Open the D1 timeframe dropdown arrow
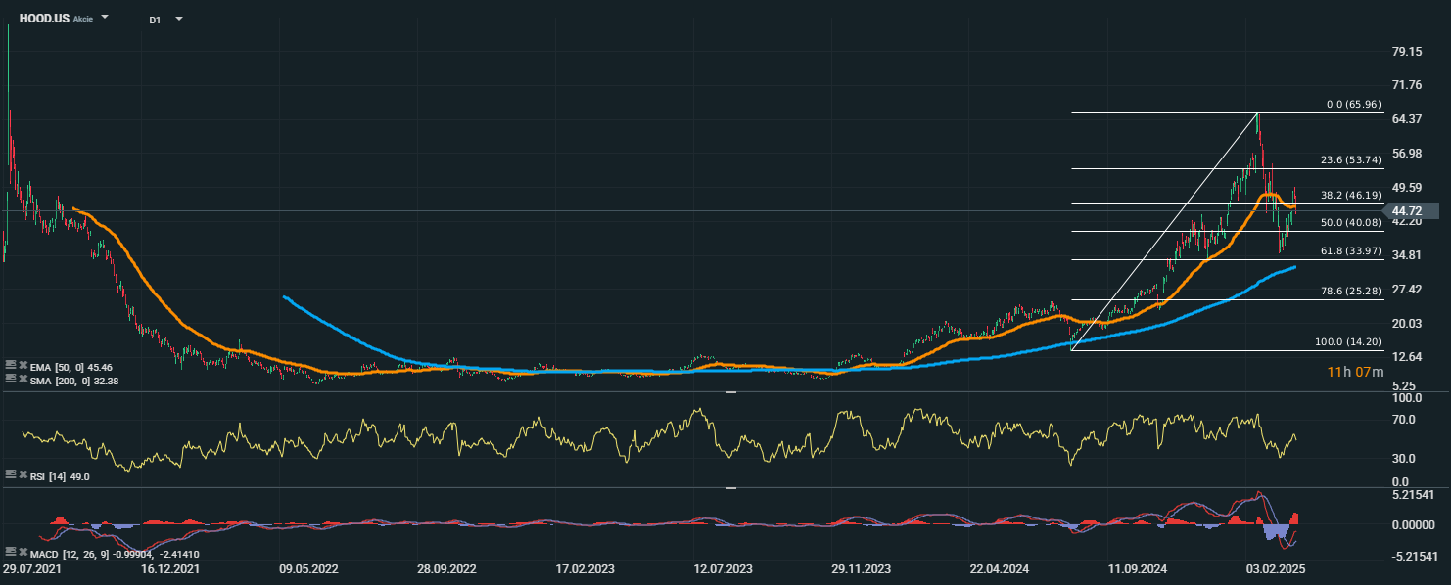This screenshot has height=585, width=1451. point(178,19)
